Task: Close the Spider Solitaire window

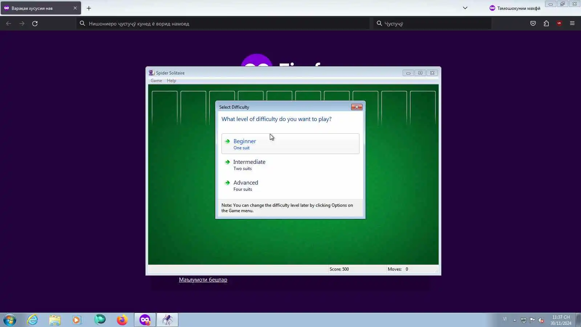Action: click(432, 73)
